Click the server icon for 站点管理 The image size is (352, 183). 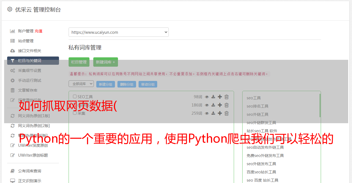(x=13, y=41)
